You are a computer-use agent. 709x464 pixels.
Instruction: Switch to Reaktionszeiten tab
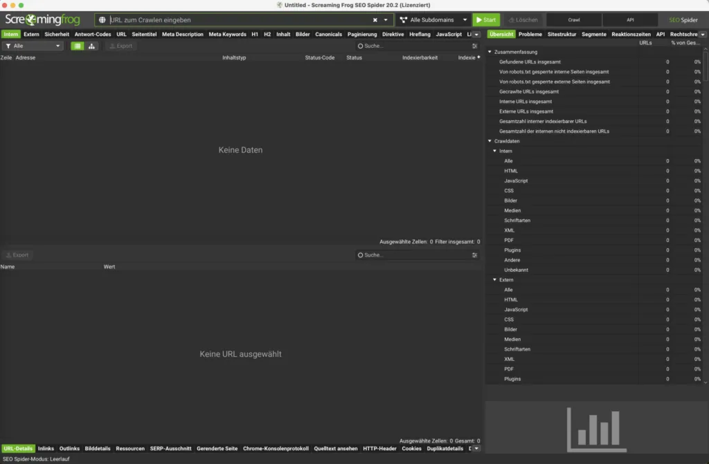click(x=631, y=35)
